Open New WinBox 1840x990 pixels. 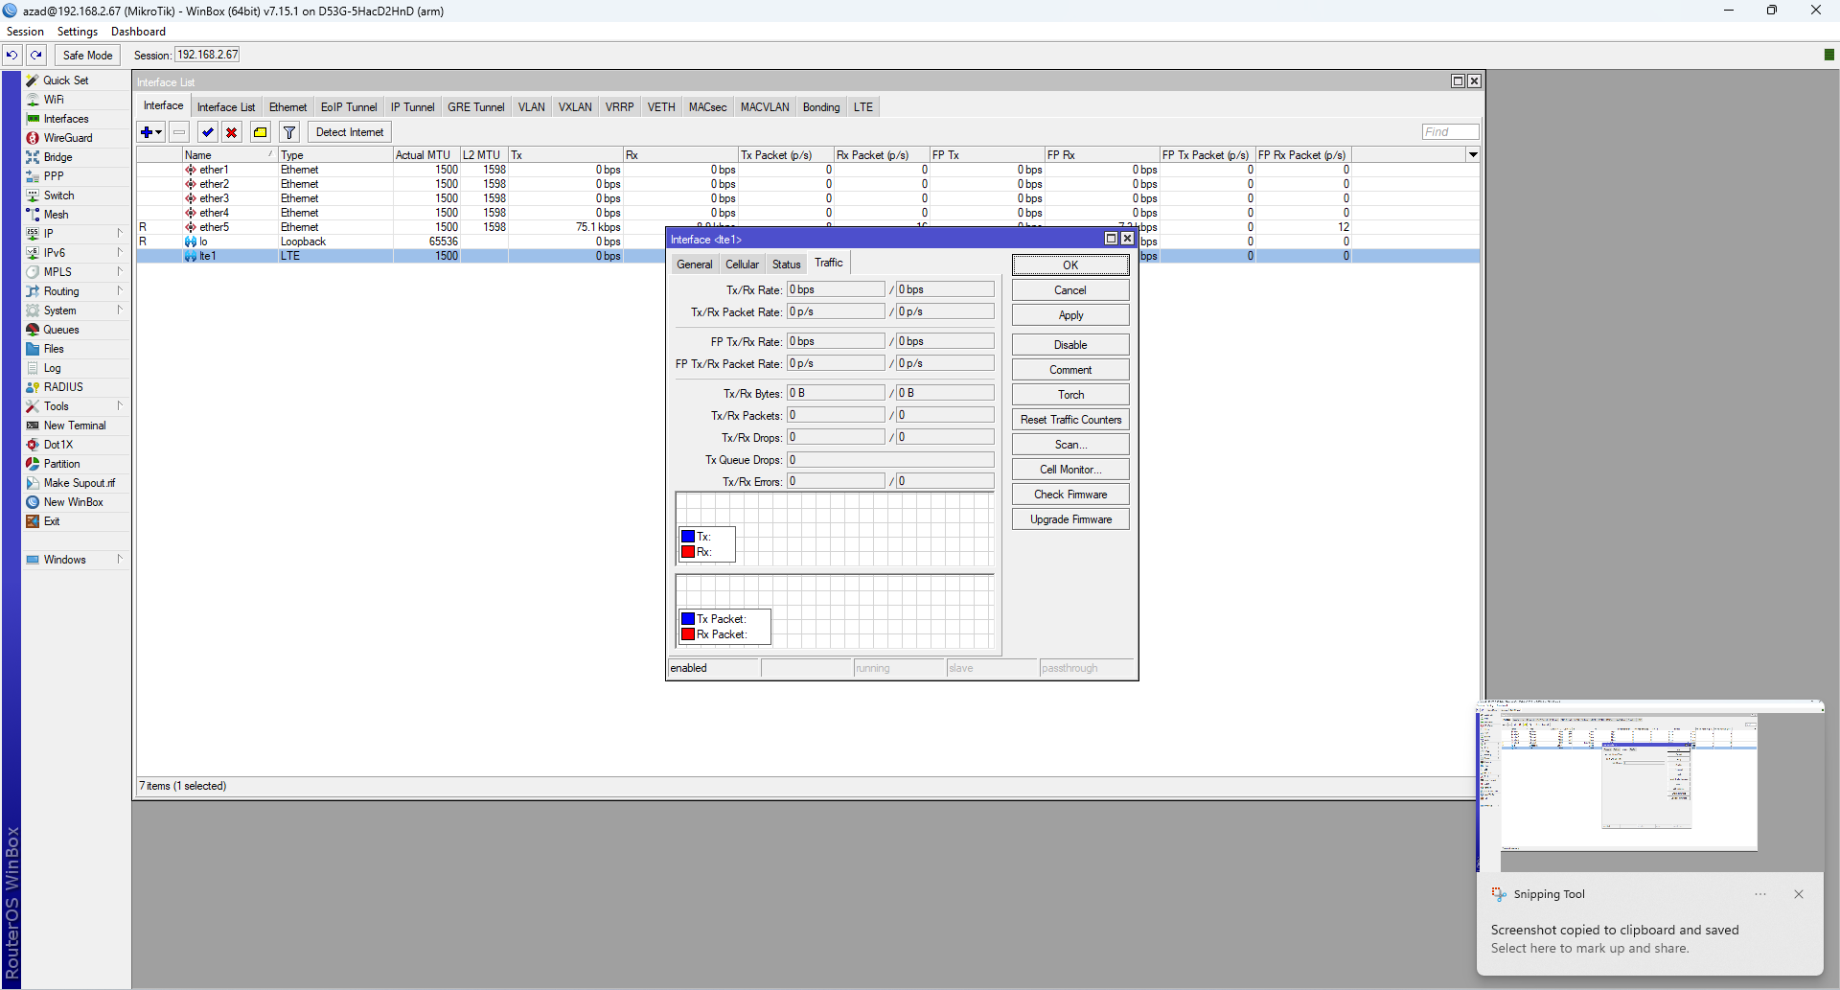click(x=73, y=502)
